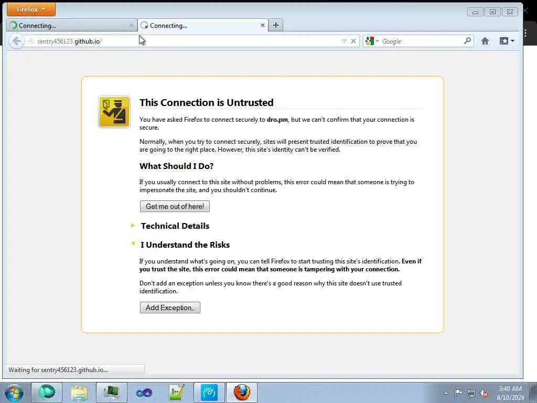Open the bookmarks menu button
This screenshot has width=537, height=403.
[x=507, y=41]
